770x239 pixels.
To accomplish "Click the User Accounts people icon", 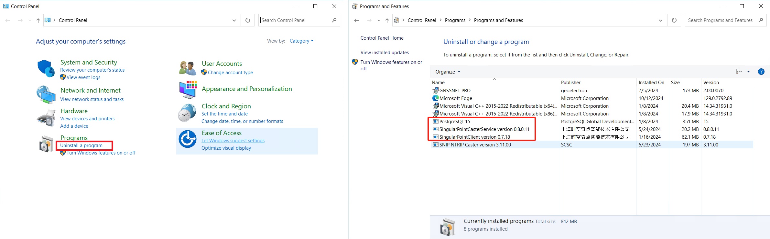I will tap(187, 68).
